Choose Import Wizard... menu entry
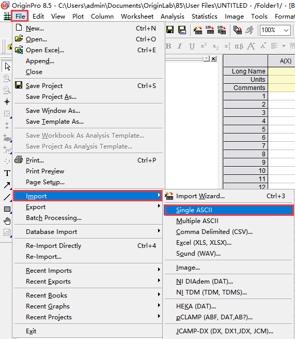The width and height of the screenshot is (295, 339). (229, 196)
